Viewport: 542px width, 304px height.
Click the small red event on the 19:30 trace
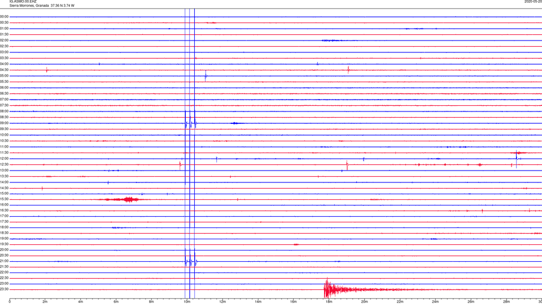296,244
